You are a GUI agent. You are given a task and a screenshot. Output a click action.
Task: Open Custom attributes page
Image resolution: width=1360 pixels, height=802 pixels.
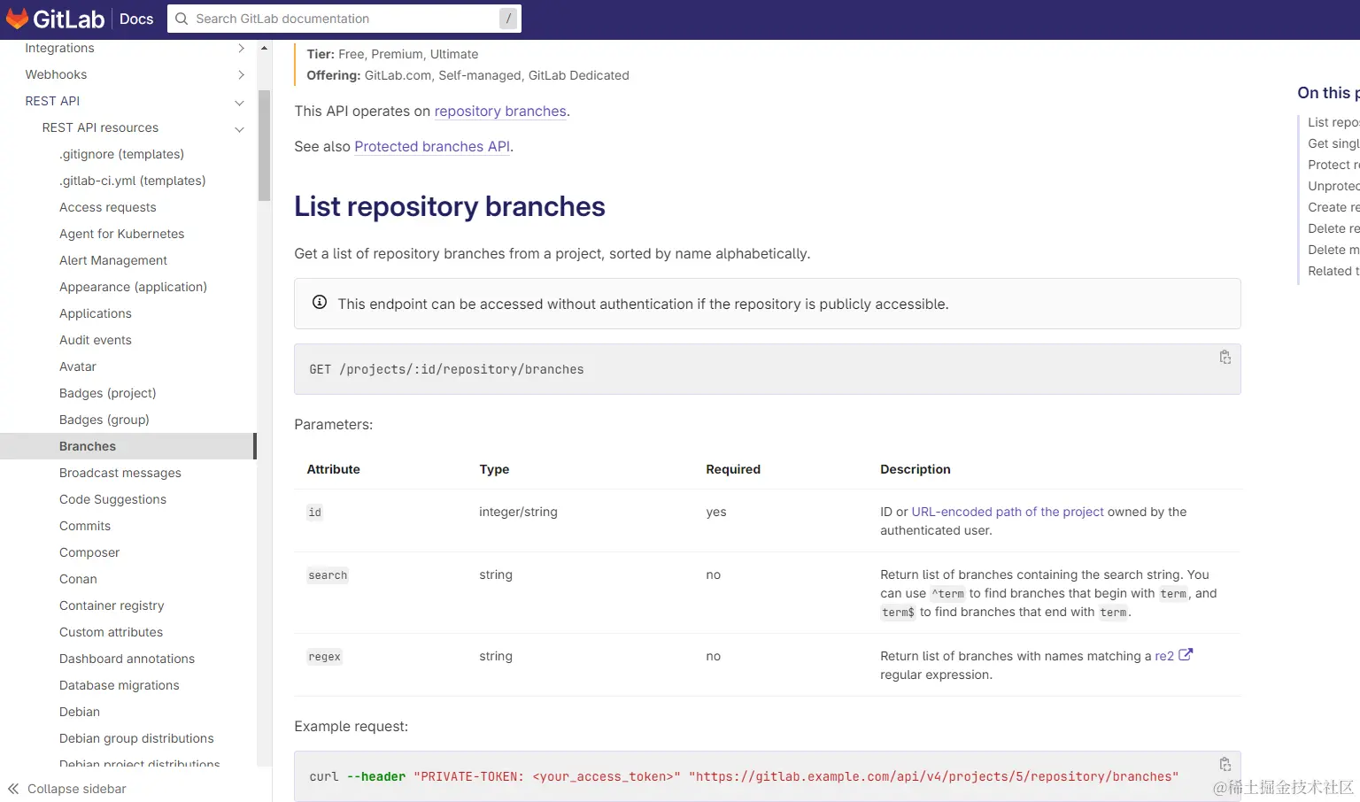(111, 632)
